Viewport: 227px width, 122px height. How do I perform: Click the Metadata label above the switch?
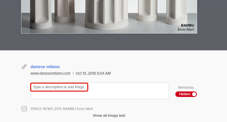pyautogui.click(x=186, y=87)
